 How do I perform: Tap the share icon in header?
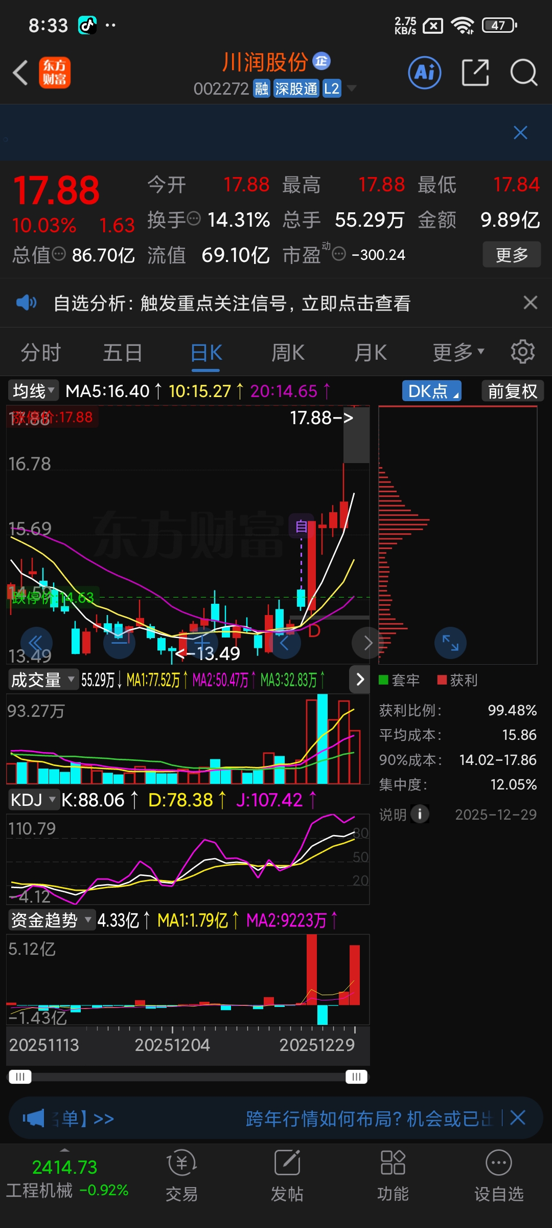pos(475,72)
